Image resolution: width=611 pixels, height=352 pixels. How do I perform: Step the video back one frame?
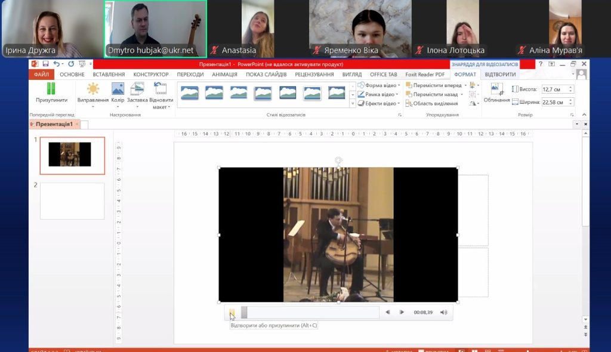click(388, 312)
